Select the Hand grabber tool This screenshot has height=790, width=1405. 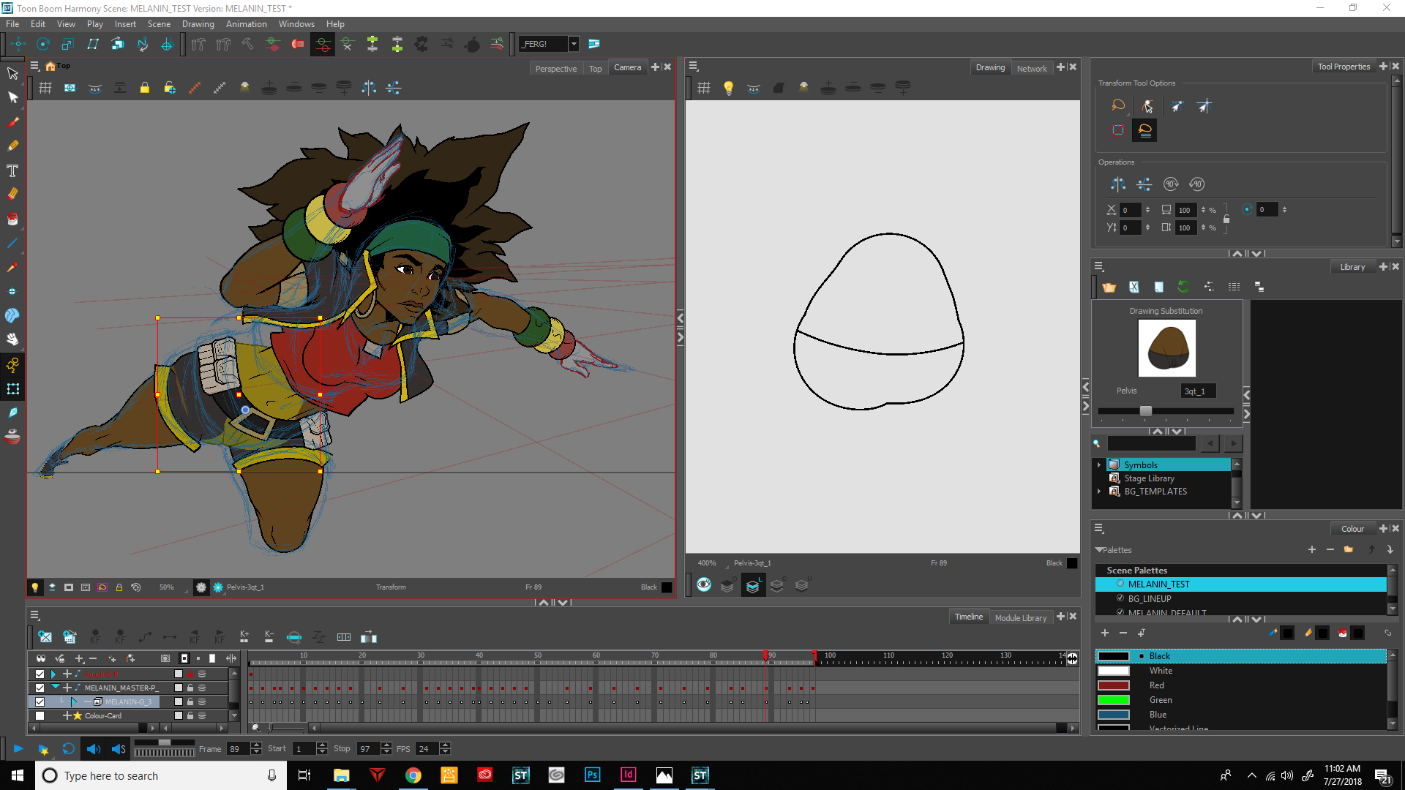12,339
